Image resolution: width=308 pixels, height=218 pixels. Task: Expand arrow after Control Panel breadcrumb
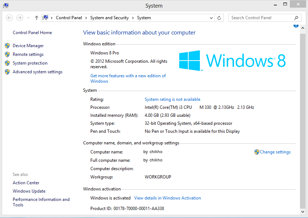click(86, 18)
